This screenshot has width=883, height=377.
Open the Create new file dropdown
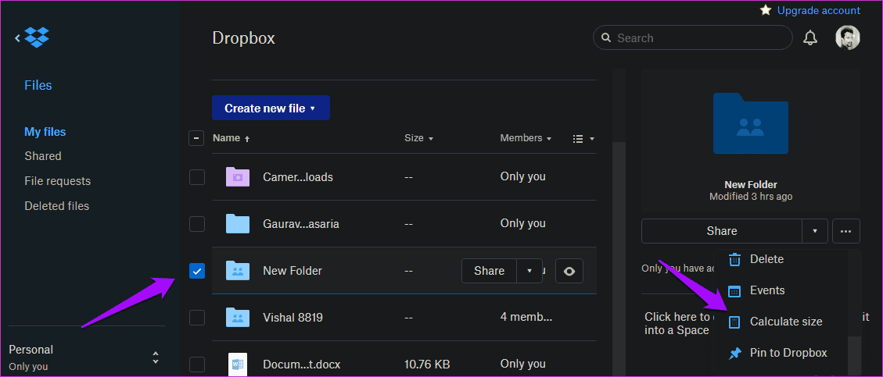click(271, 108)
